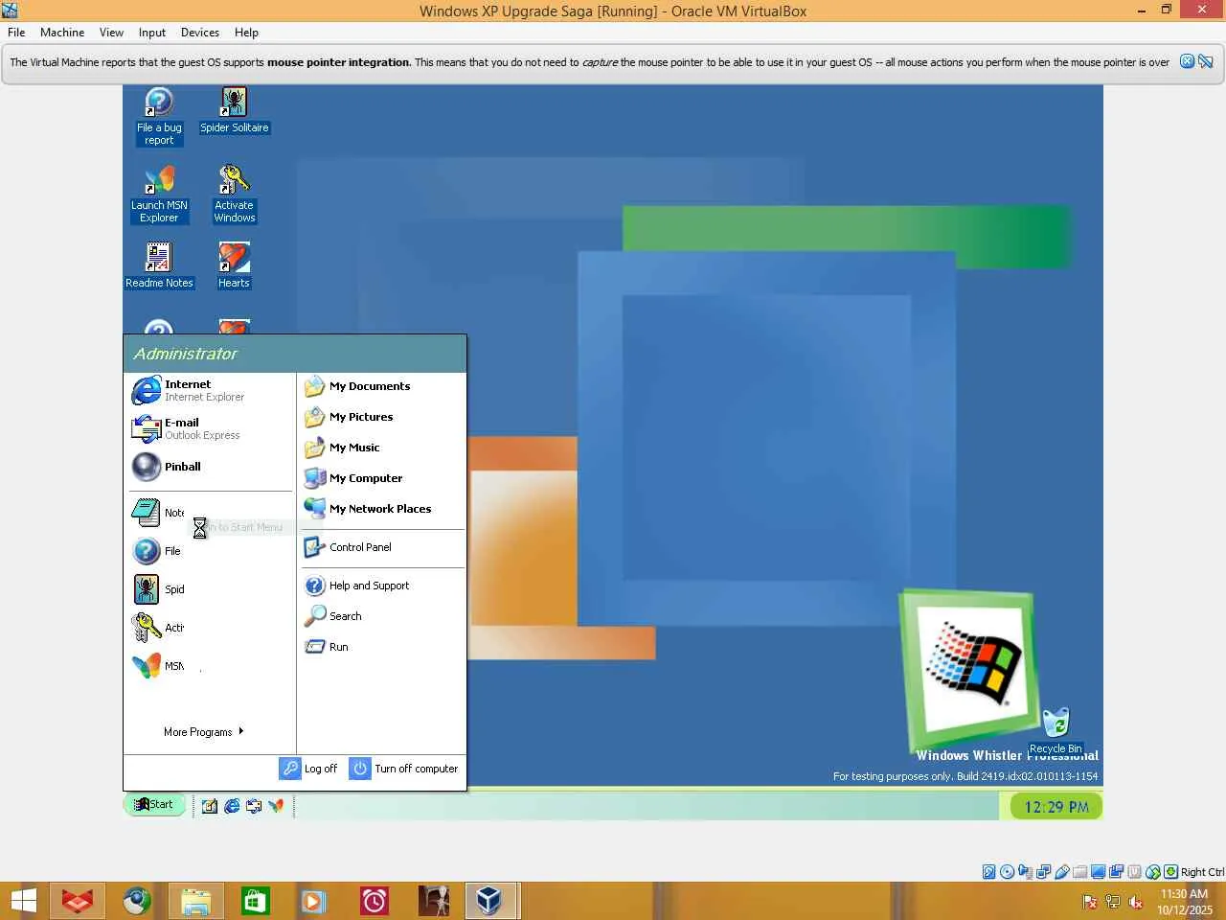Open the Windows 8 host Start button
The height and width of the screenshot is (920, 1226).
24,901
